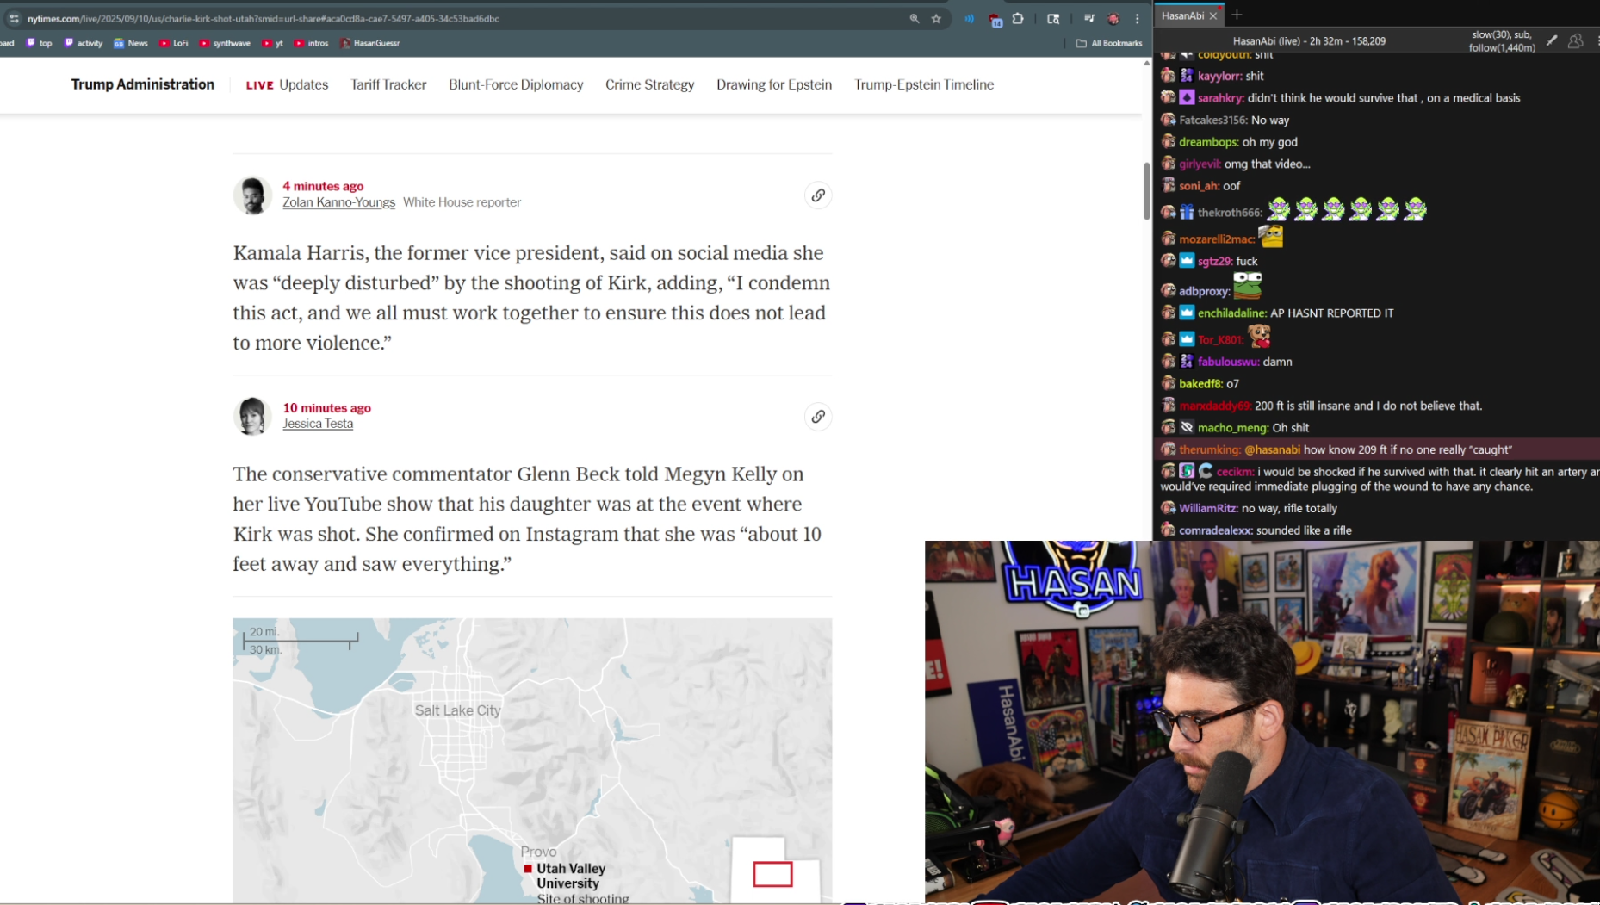Click the Utah Valley University map marker

(528, 869)
